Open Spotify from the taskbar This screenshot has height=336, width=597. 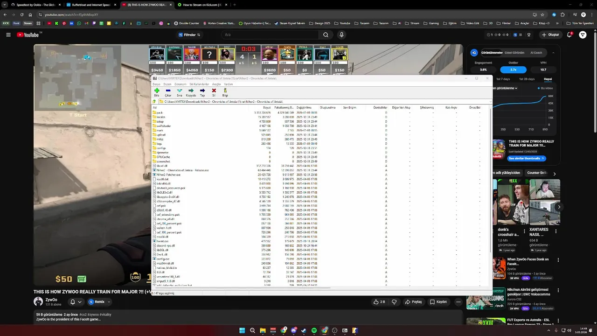coord(314,330)
